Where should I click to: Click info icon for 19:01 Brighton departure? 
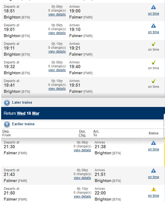pos(153,26)
